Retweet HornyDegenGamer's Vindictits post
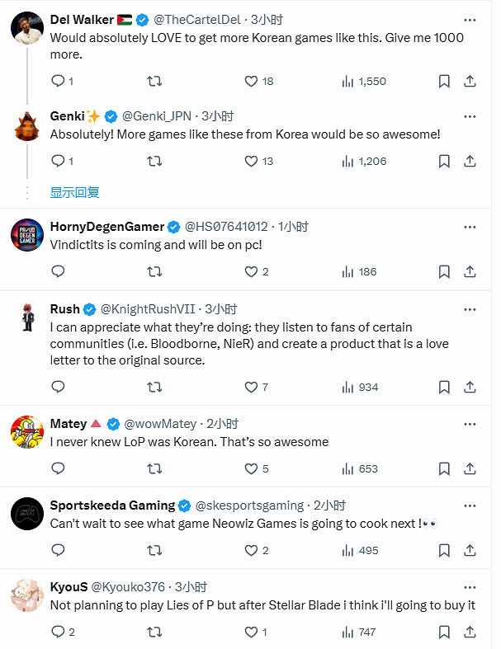The image size is (501, 649). pyautogui.click(x=154, y=271)
